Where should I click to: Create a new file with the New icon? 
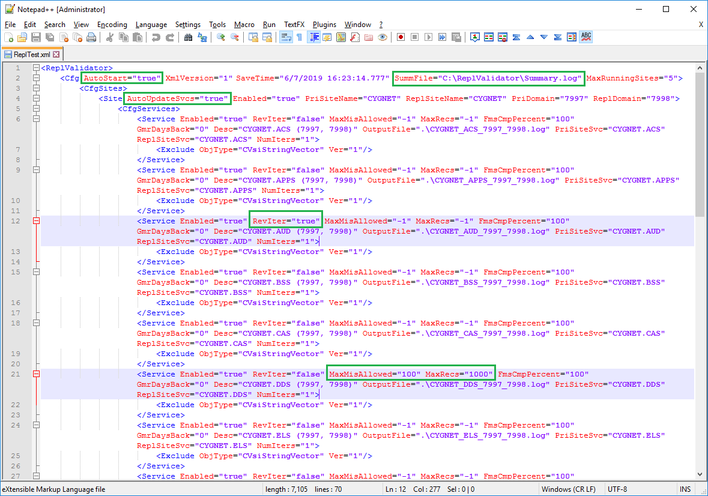[x=8, y=37]
